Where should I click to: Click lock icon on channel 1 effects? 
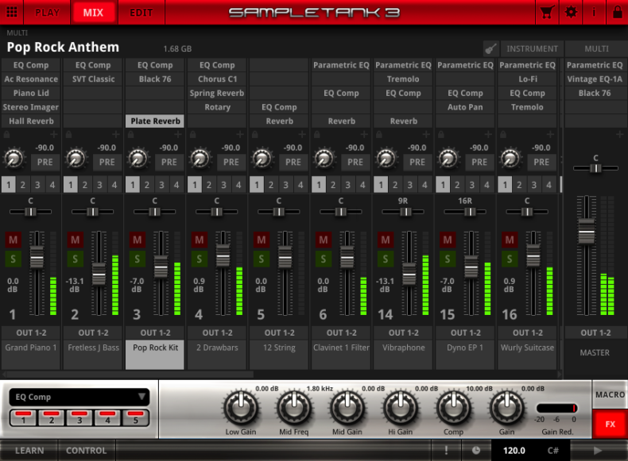(6, 134)
